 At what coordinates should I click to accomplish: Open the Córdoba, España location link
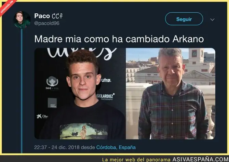116,147
